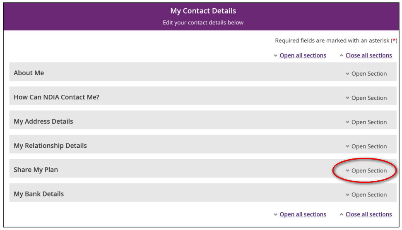This screenshot has height=230, width=402.
Task: Click the up chevron beside top Close all sections
Action: [341, 55]
